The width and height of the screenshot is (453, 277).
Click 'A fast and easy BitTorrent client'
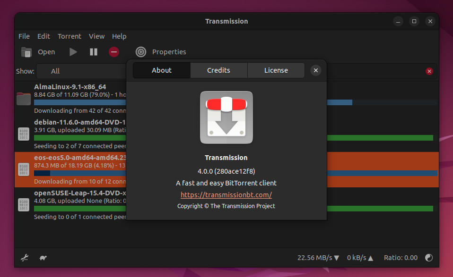(226, 183)
